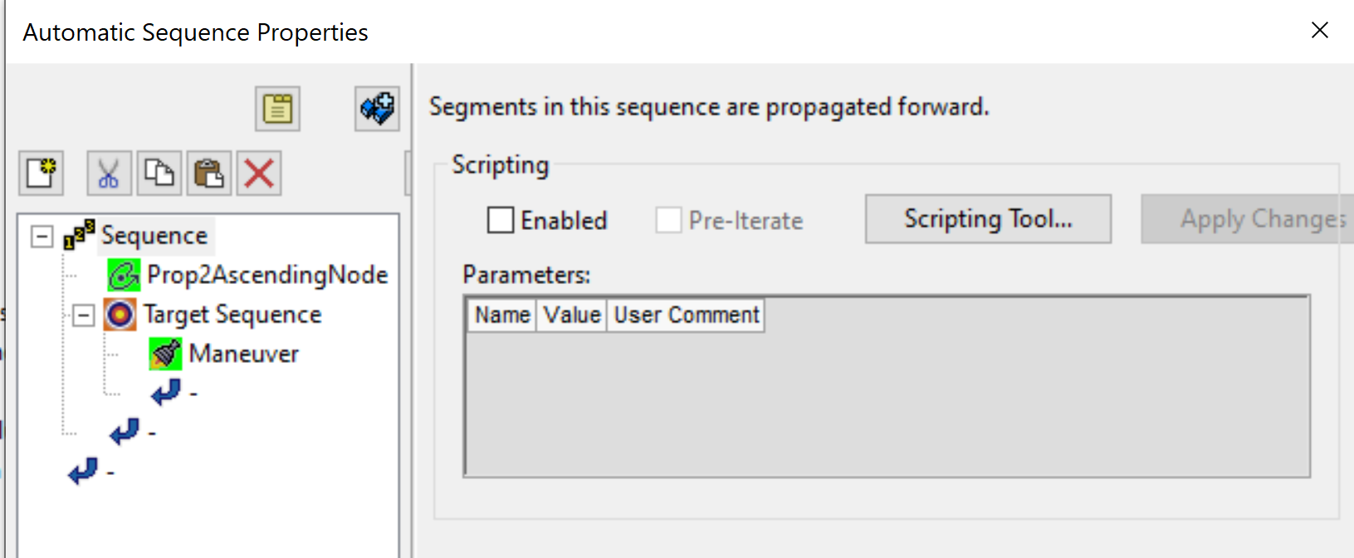Click the Prop2AscendingNode propagate icon

point(124,275)
